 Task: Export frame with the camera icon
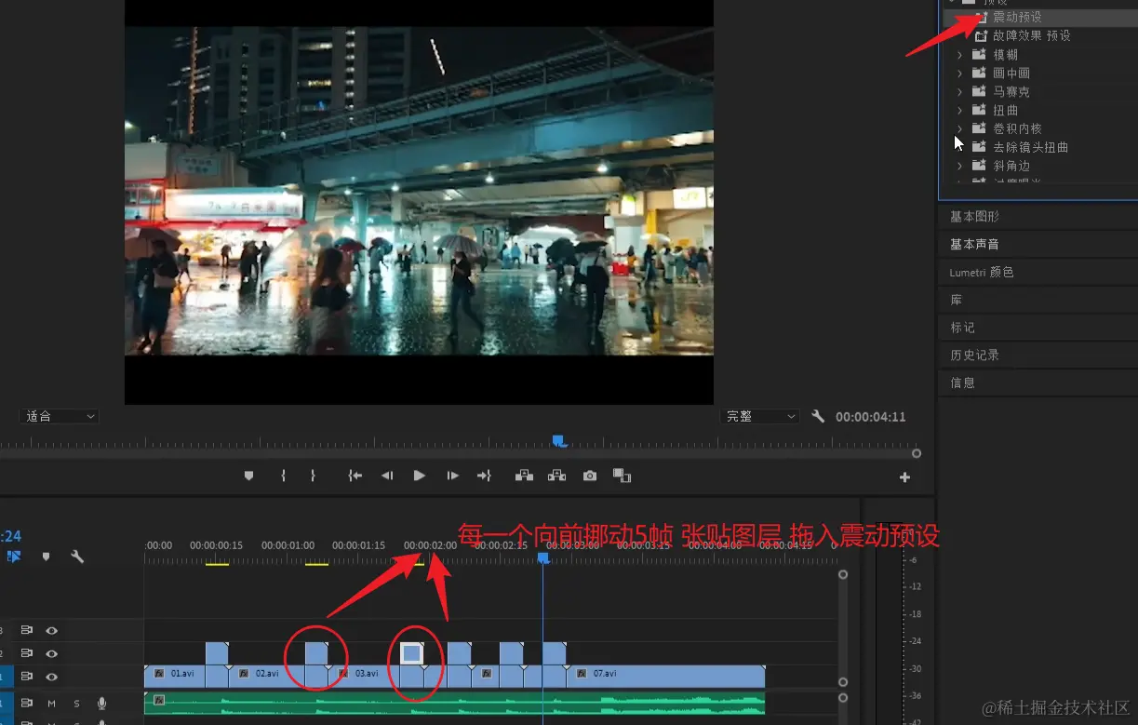point(590,476)
